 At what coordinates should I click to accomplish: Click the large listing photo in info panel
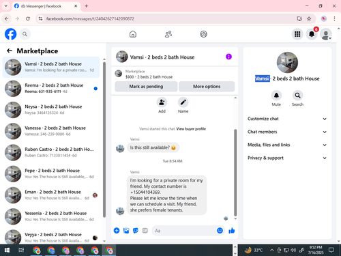pos(287,63)
